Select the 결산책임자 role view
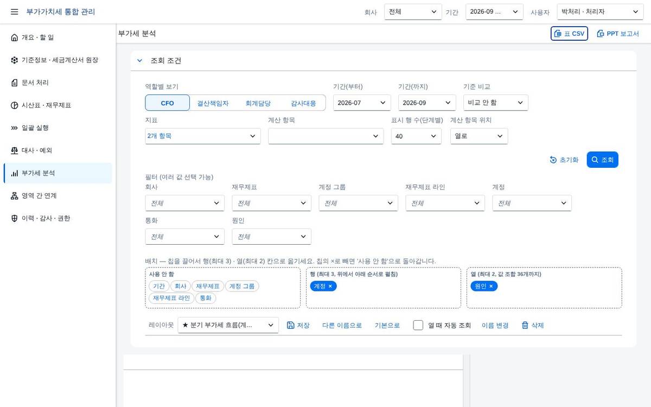The height and width of the screenshot is (407, 651). [x=213, y=103]
